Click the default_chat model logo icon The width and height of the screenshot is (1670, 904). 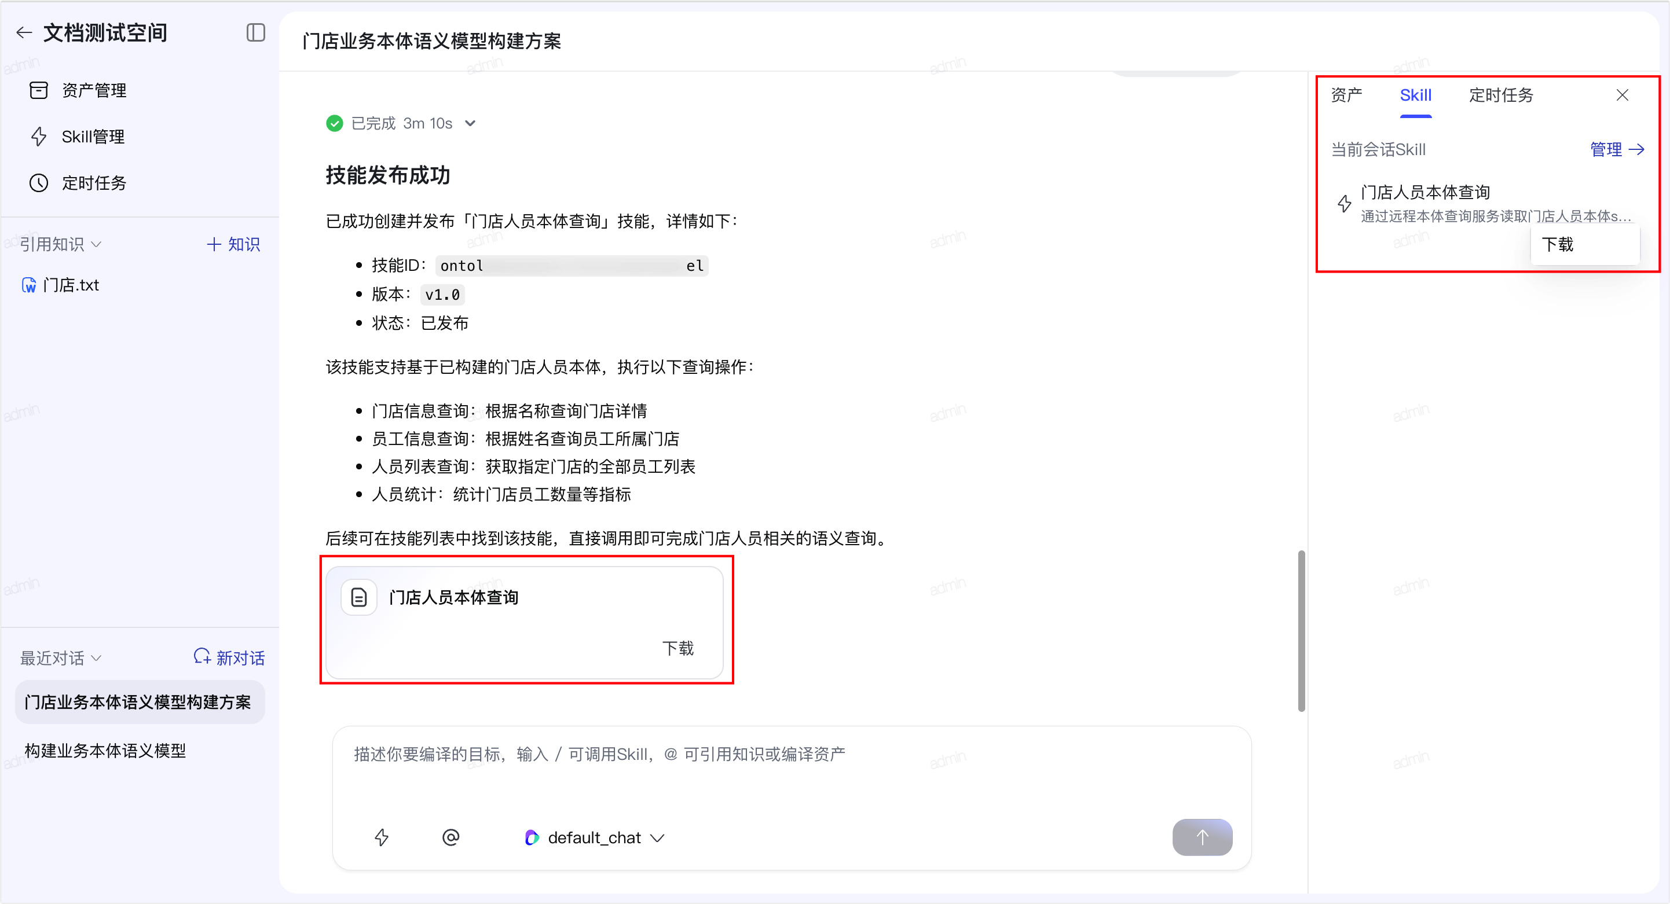[532, 837]
